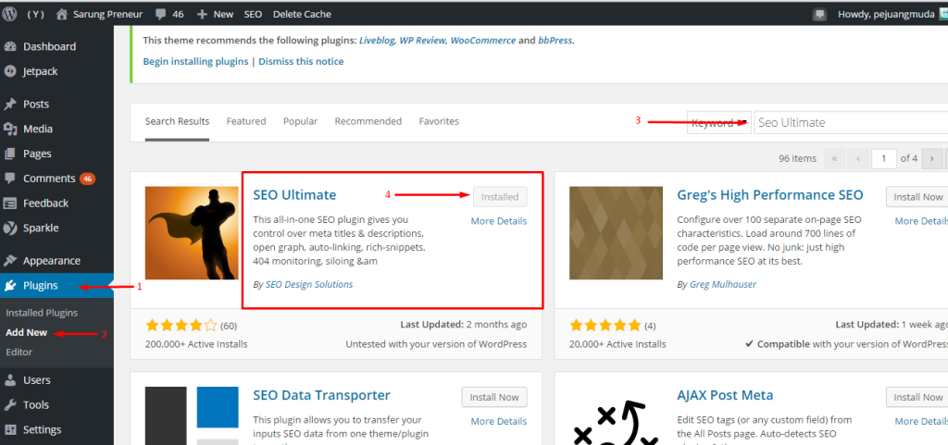
Task: Click the Appearance paintbrush icon
Action: (9, 261)
